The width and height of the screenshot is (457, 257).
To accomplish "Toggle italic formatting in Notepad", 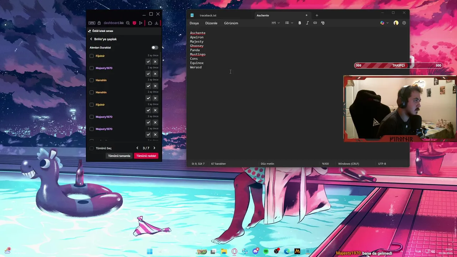I will 307,23.
